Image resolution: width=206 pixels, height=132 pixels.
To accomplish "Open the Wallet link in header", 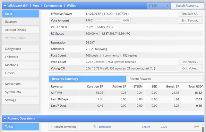I will click(x=71, y=6).
